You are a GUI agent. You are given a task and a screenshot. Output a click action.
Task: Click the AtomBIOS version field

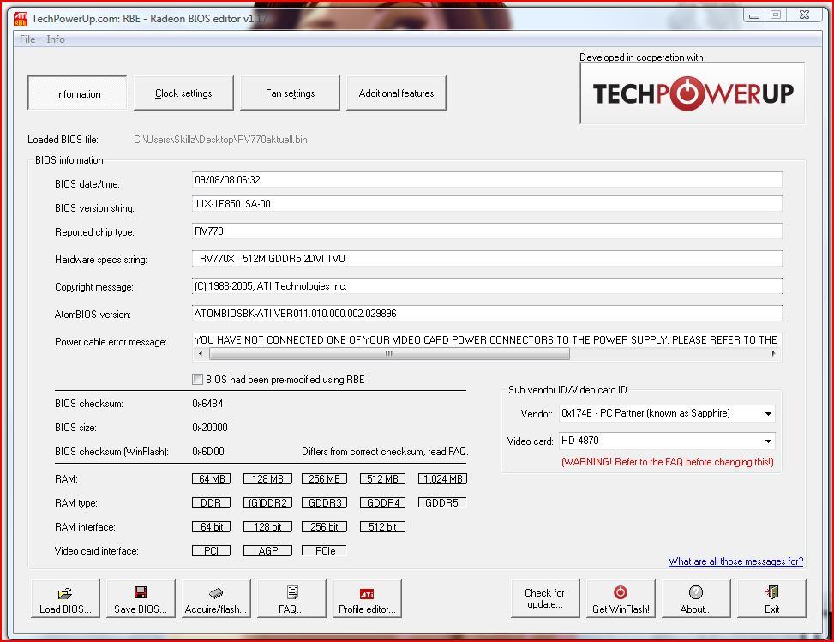pos(487,314)
